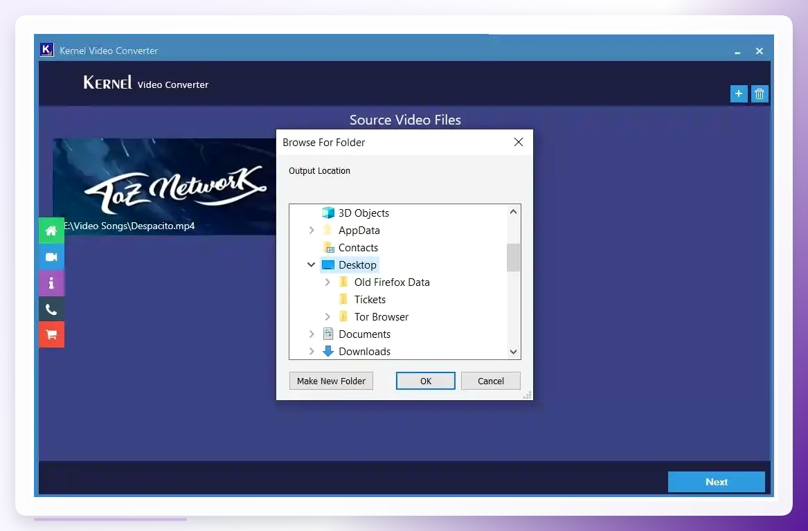Expand the Tor Browser node
The height and width of the screenshot is (531, 808).
(x=327, y=317)
